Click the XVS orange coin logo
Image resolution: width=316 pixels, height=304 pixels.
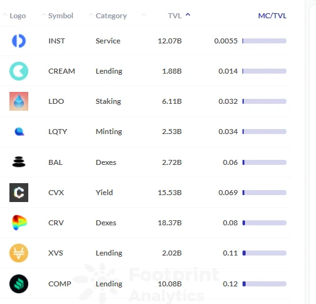pyautogui.click(x=19, y=253)
